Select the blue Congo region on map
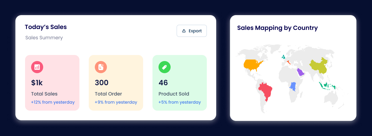 293,86
